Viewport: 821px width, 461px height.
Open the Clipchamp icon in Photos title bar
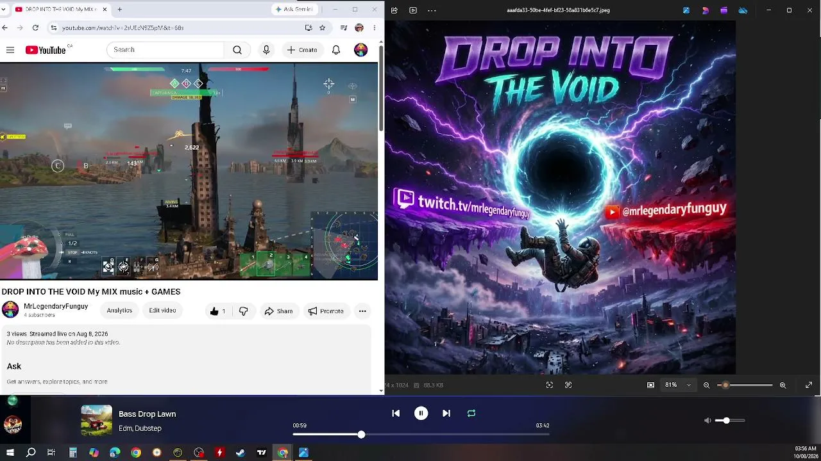tap(724, 10)
